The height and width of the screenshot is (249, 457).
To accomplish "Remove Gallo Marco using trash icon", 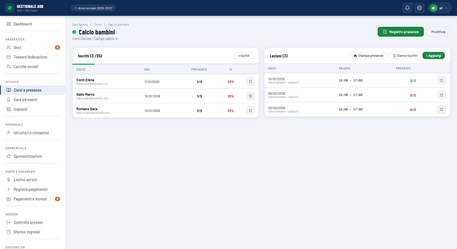I will coord(251,96).
